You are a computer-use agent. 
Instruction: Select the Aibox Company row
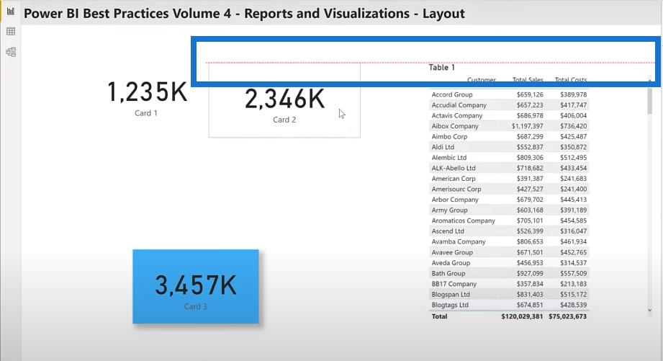coord(509,126)
